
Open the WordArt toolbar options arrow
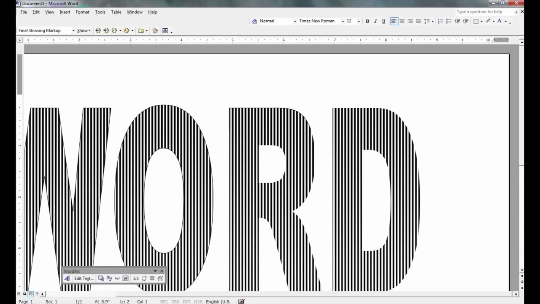click(x=155, y=271)
